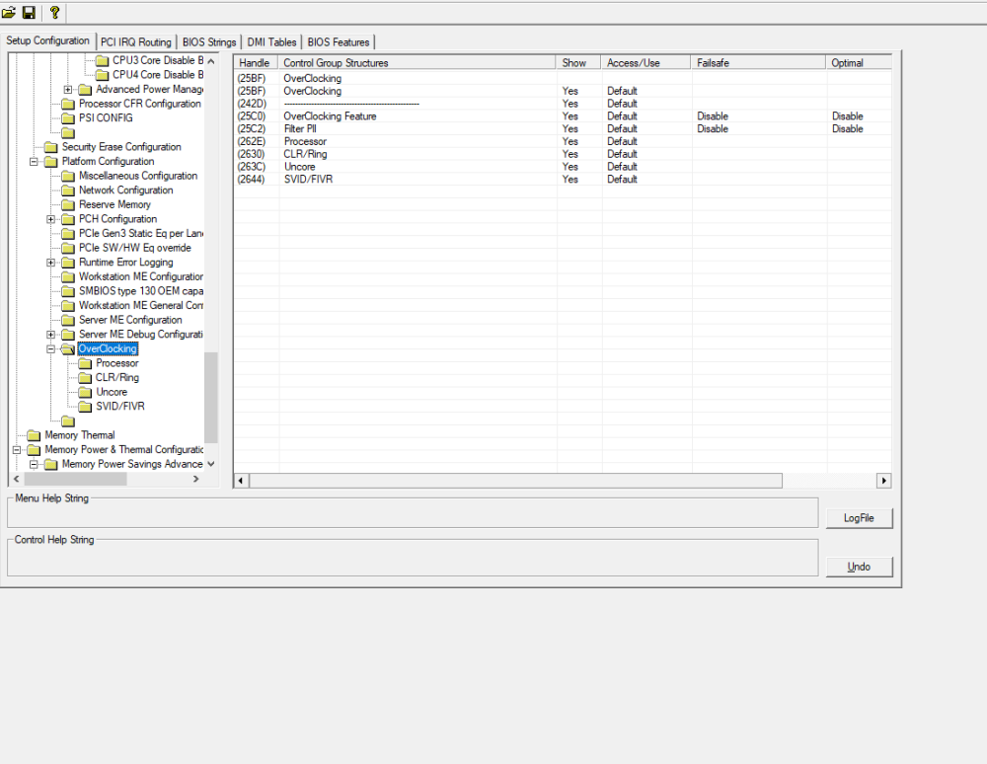The image size is (987, 764).
Task: Collapse the Memory Power & Thermal Configuration node
Action: (x=17, y=450)
